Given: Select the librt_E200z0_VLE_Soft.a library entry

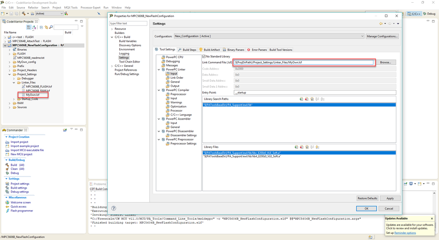Looking at the screenshot, I should 299,156.
